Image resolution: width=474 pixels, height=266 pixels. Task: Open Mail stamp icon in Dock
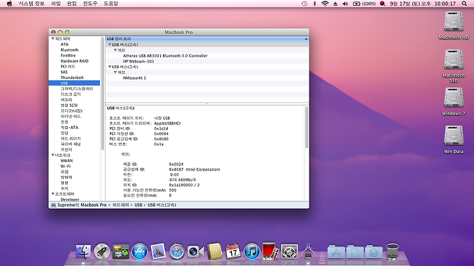pyautogui.click(x=158, y=252)
